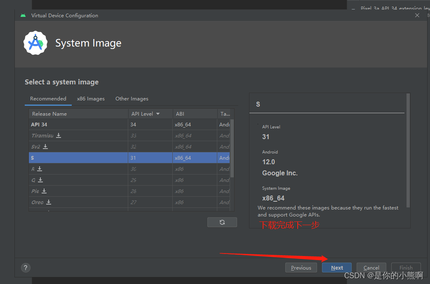Click the details panel vertical scrollbar
The image size is (430, 284).
tap(408, 151)
